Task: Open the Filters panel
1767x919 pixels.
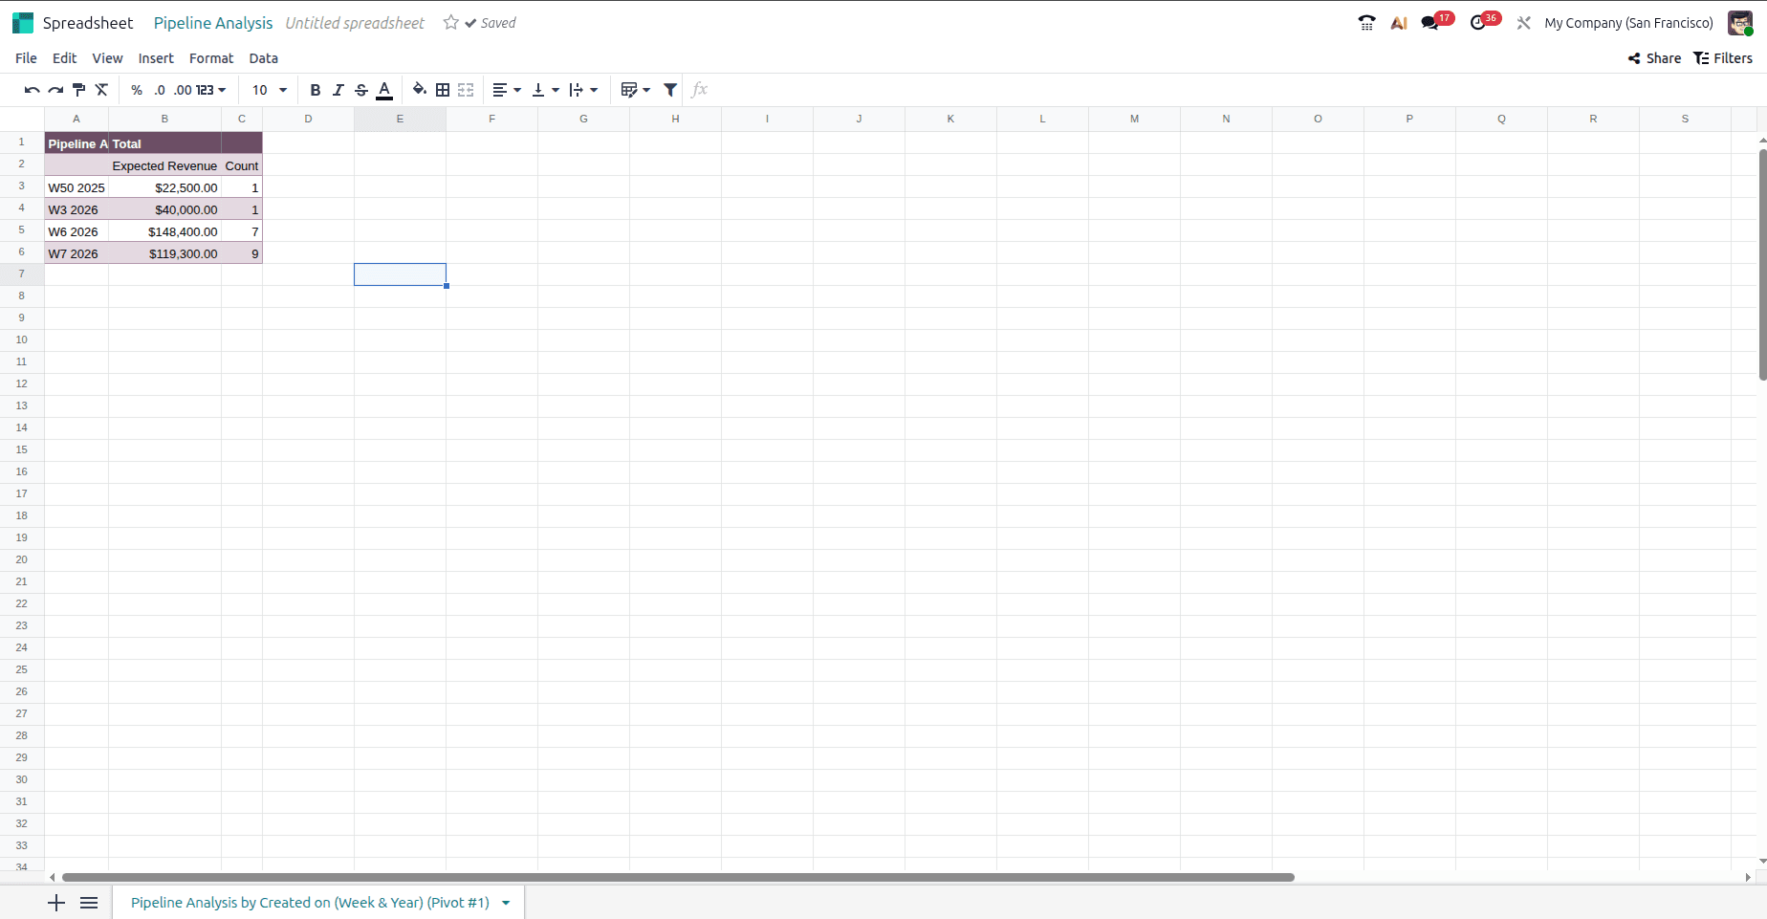Action: pos(1723,58)
